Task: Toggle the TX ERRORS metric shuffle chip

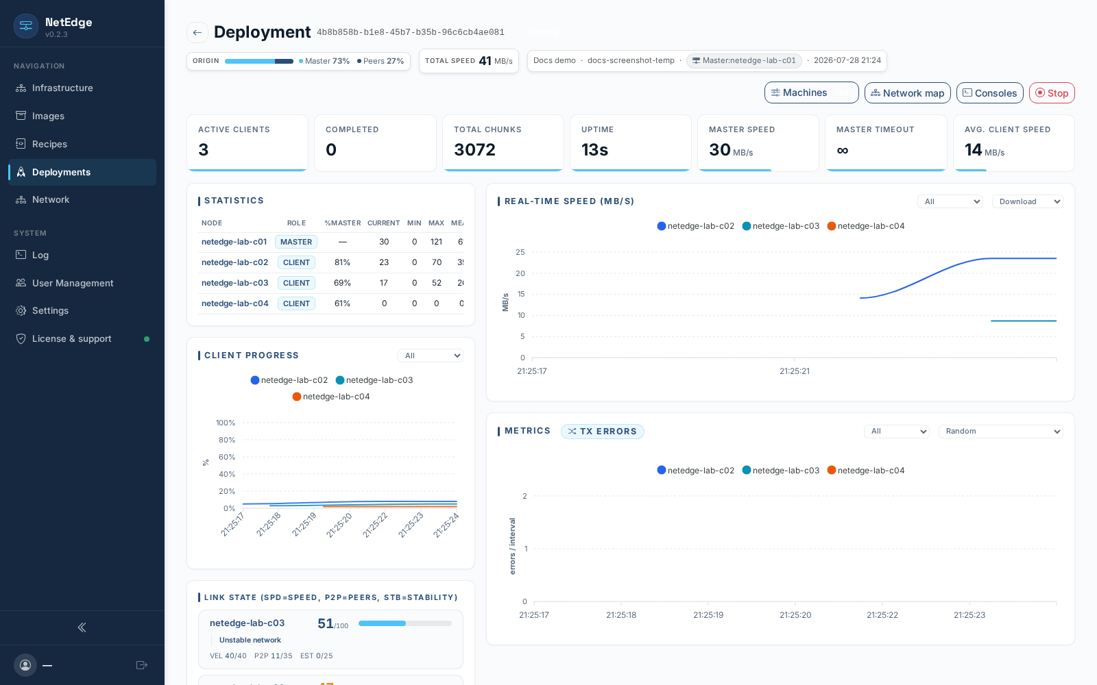Action: click(603, 432)
